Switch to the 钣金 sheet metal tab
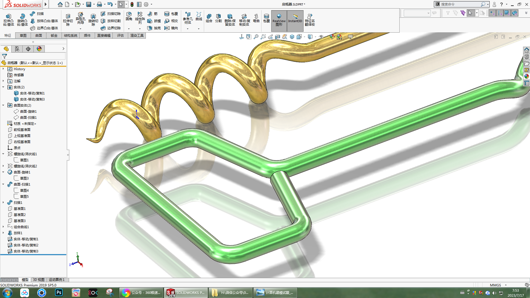Viewport: 530px width, 298px height. click(54, 36)
